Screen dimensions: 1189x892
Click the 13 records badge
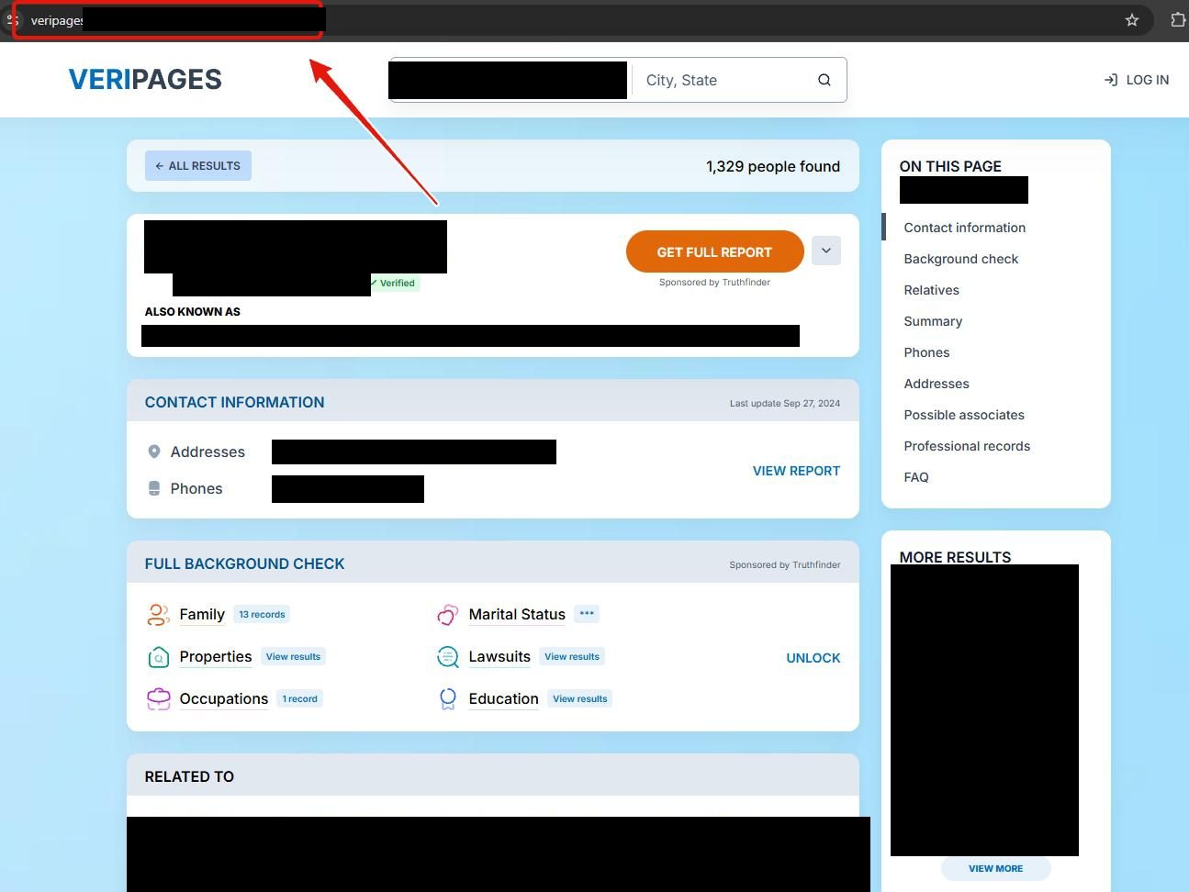262,615
